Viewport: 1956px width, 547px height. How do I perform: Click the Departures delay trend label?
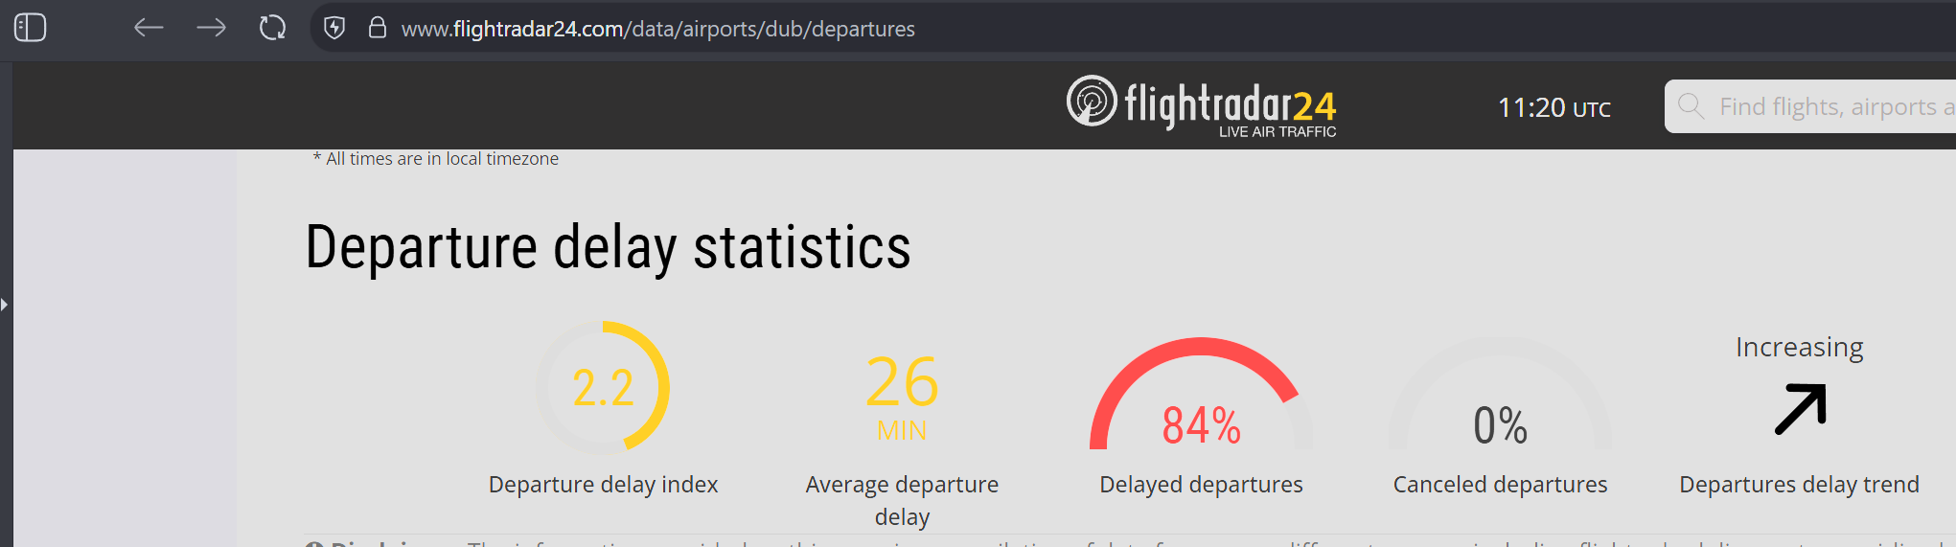pos(1799,485)
